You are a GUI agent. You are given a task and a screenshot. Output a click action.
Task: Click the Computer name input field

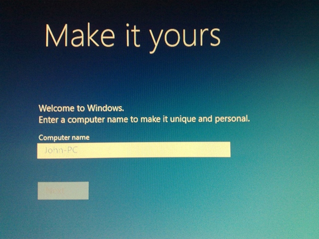point(133,150)
